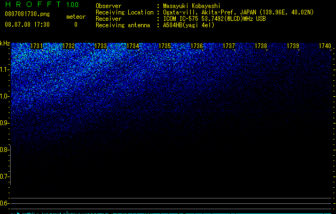
Task: Click the 1.1 kHz axis label
Action: 5,70
